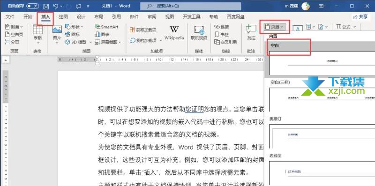The width and height of the screenshot is (375, 186).
Task: Click 交叉引用 cross-reference
Action: click(225, 42)
